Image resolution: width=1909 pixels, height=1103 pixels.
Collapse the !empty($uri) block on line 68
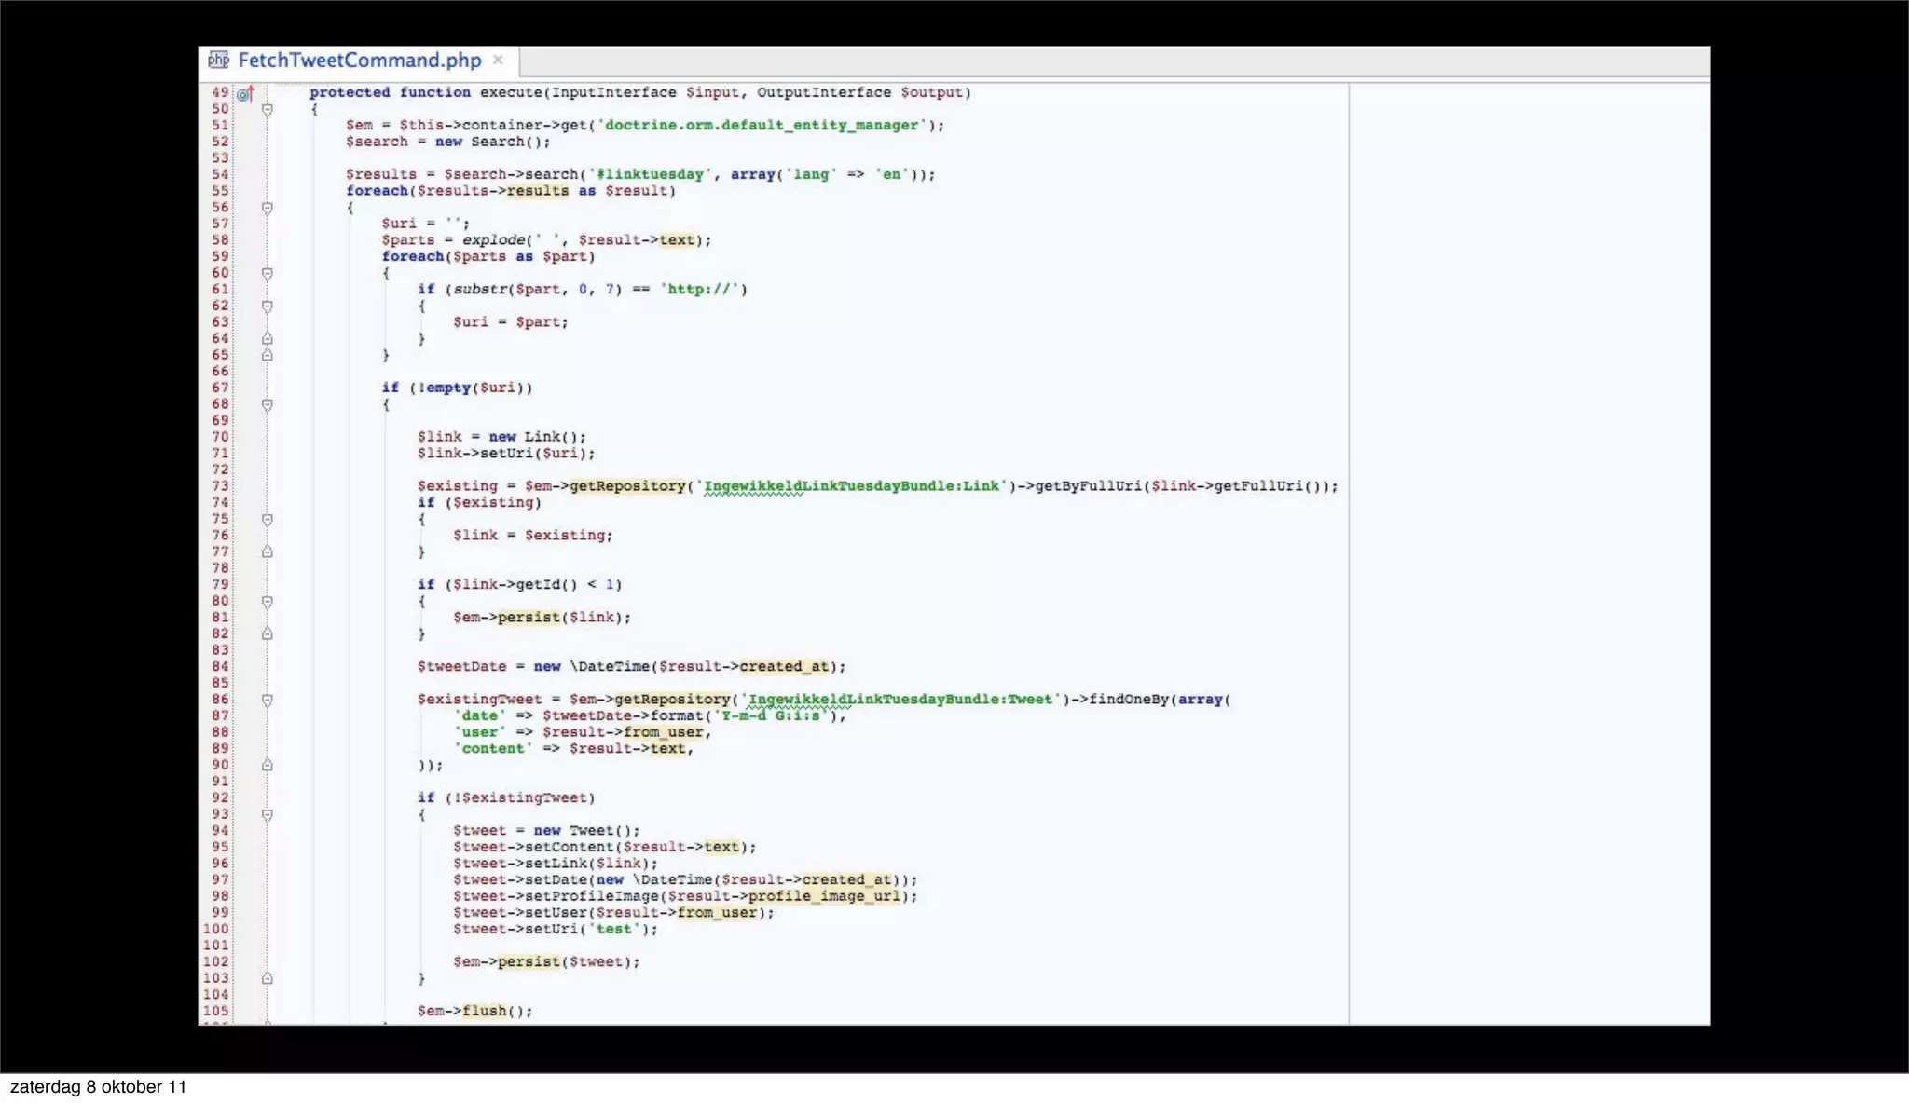[x=268, y=405]
